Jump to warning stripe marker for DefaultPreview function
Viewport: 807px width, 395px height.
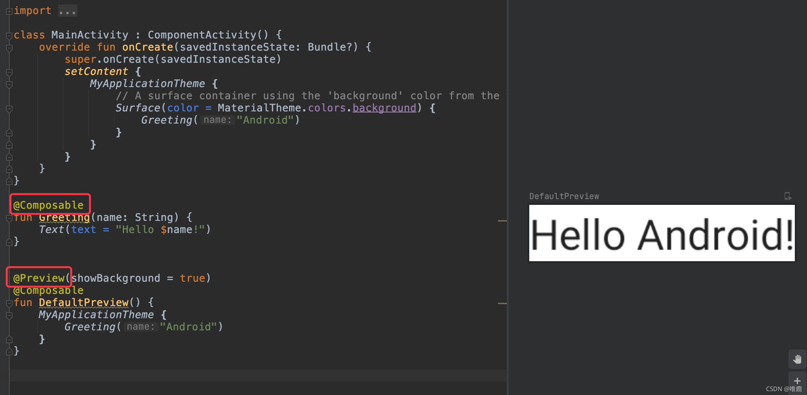[502, 303]
